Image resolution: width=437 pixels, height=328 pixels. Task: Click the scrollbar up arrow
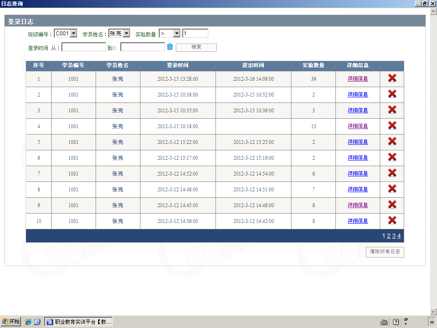(434, 12)
